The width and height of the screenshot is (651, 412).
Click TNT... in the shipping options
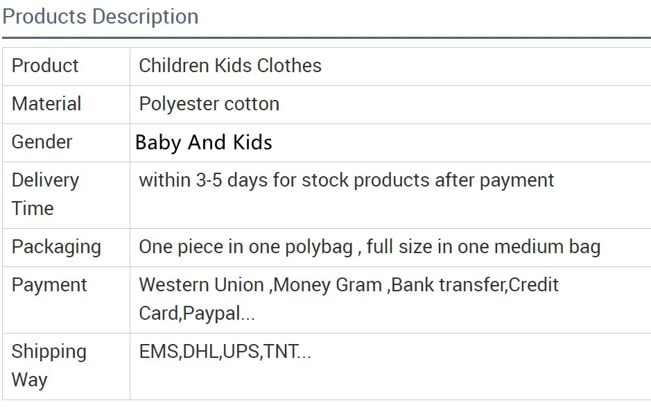pyautogui.click(x=288, y=352)
